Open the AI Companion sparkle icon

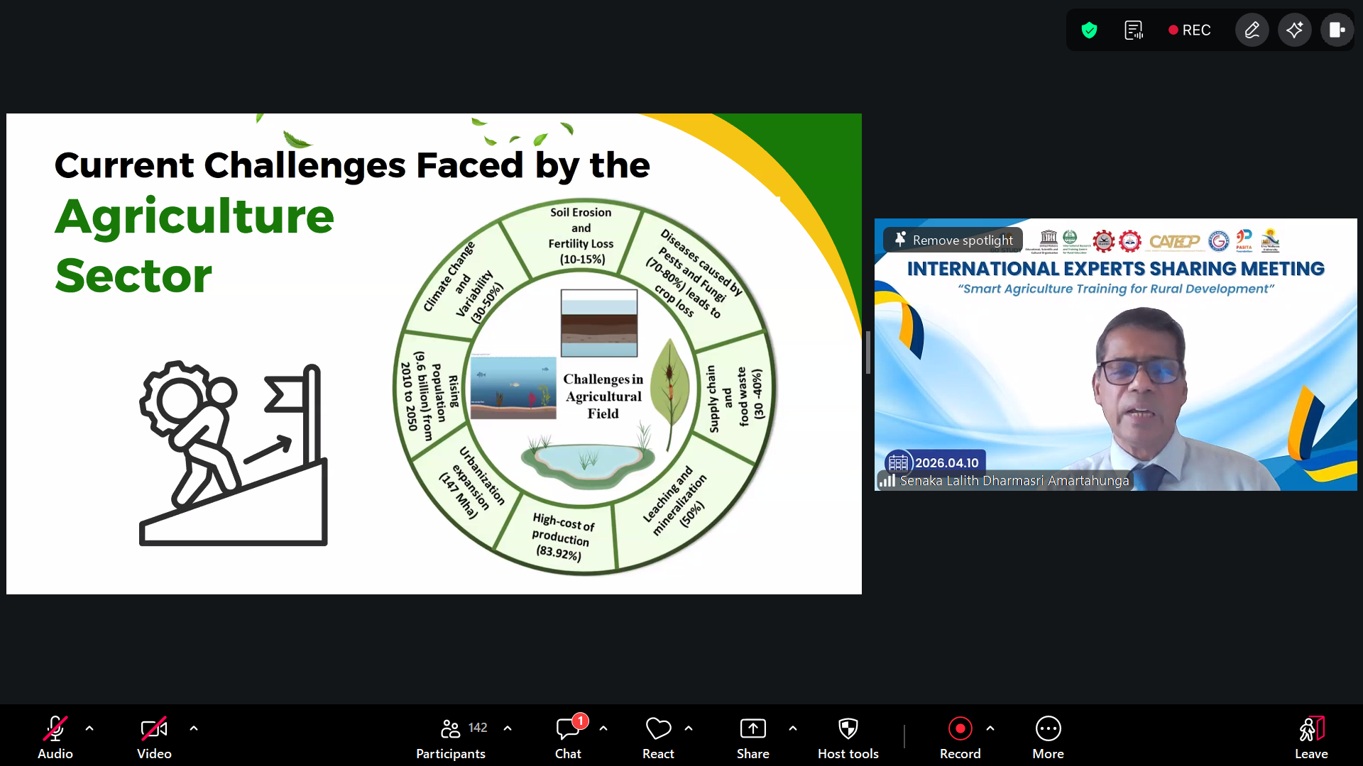1294,30
